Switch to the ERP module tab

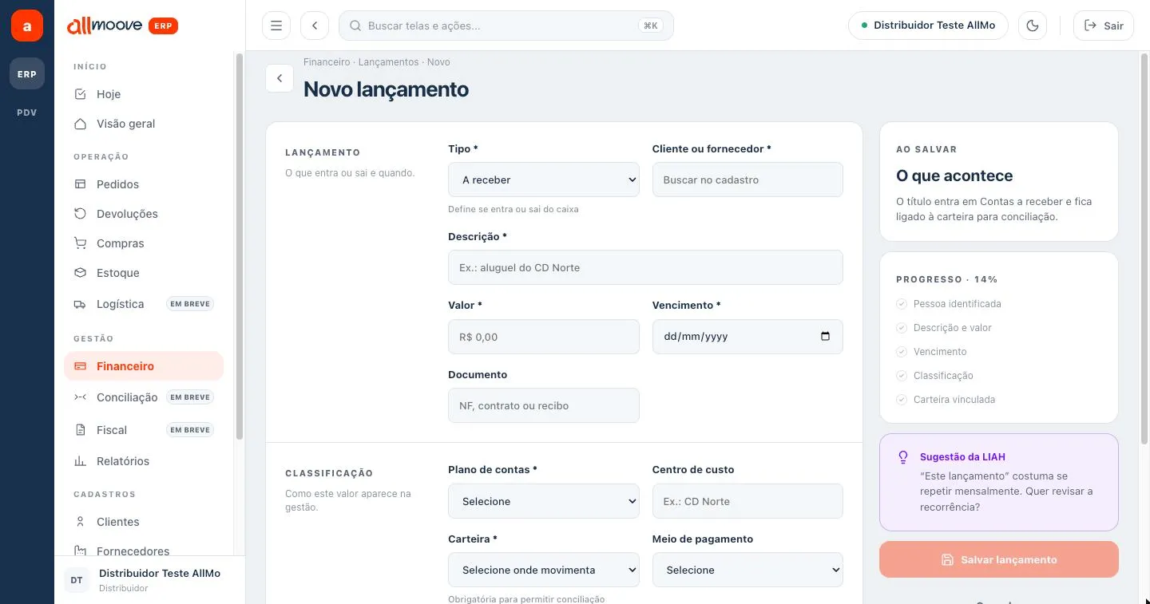pos(27,74)
